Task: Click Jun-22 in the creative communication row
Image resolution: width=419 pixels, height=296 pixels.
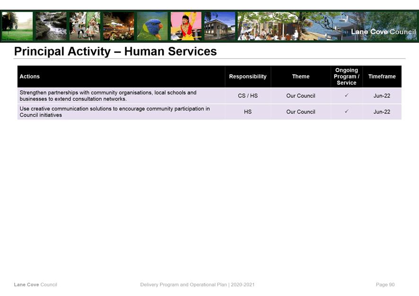Action: (382, 112)
